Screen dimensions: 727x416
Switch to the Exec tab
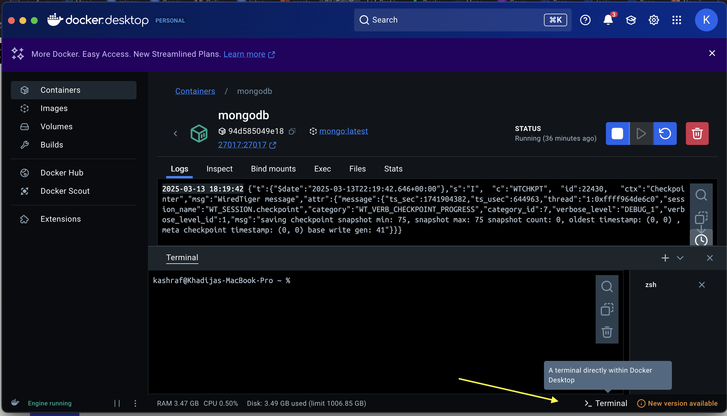(322, 169)
